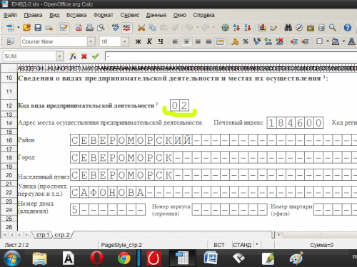
Task: Click the СТАНД selection mode in status bar
Action: 242,245
